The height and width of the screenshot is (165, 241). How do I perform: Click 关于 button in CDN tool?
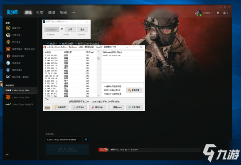coord(70,30)
